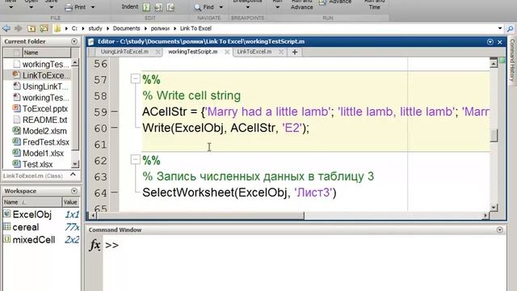
Task: Collapse code section at line 62
Action: [135, 160]
